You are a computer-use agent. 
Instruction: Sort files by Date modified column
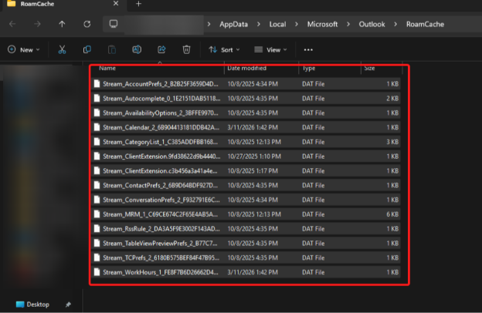(x=246, y=69)
